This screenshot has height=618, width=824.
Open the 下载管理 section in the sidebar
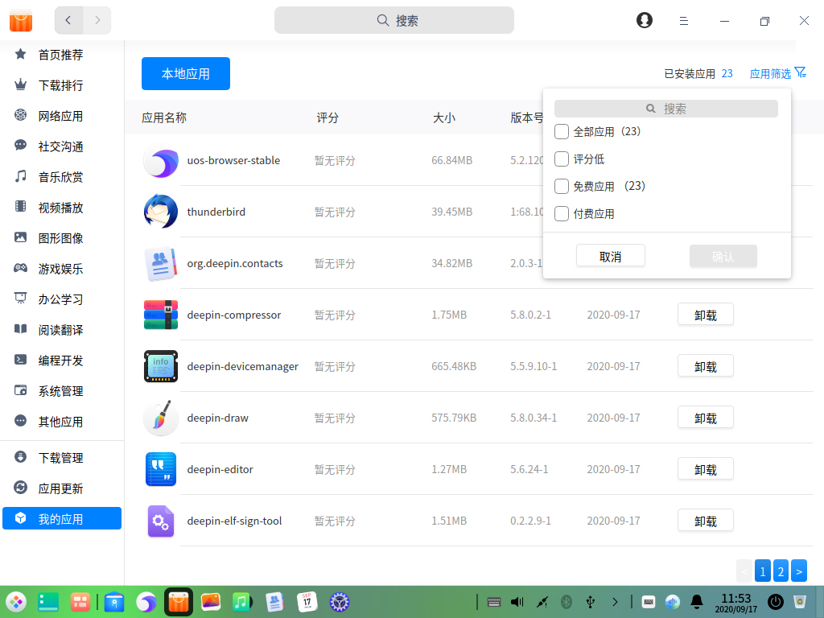click(60, 457)
